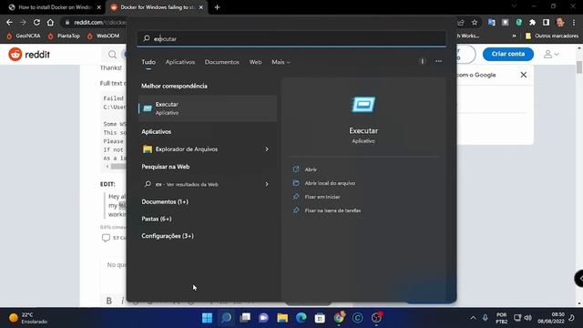Open GeoINCRA bookmark
This screenshot has width=583, height=328.
[x=24, y=36]
